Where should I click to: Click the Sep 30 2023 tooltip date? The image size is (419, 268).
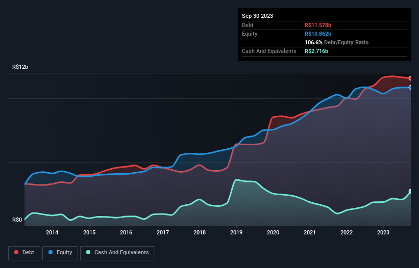click(x=257, y=16)
